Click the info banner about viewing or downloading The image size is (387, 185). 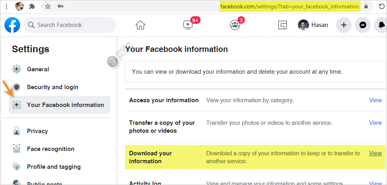[256, 72]
